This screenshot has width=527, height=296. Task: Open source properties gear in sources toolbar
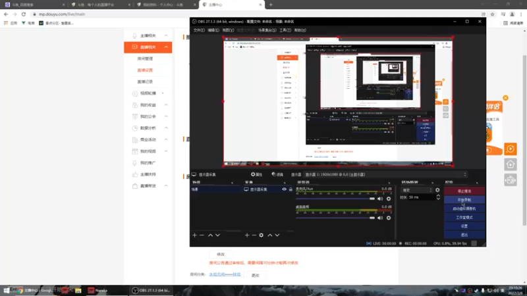[x=261, y=235]
